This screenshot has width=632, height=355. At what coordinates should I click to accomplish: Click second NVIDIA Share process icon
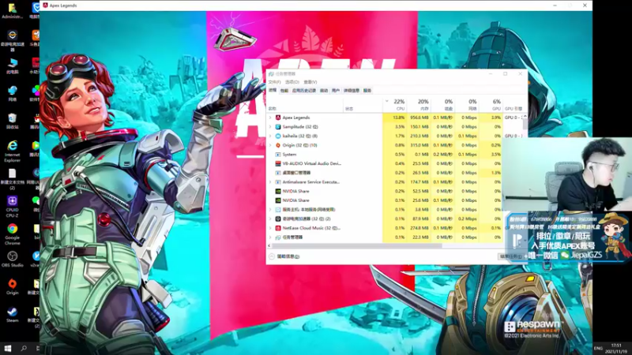278,200
